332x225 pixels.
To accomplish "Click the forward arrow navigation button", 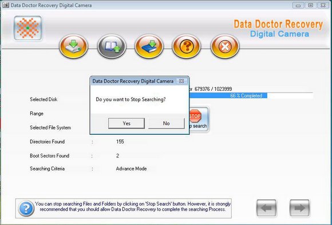I will (x=299, y=208).
